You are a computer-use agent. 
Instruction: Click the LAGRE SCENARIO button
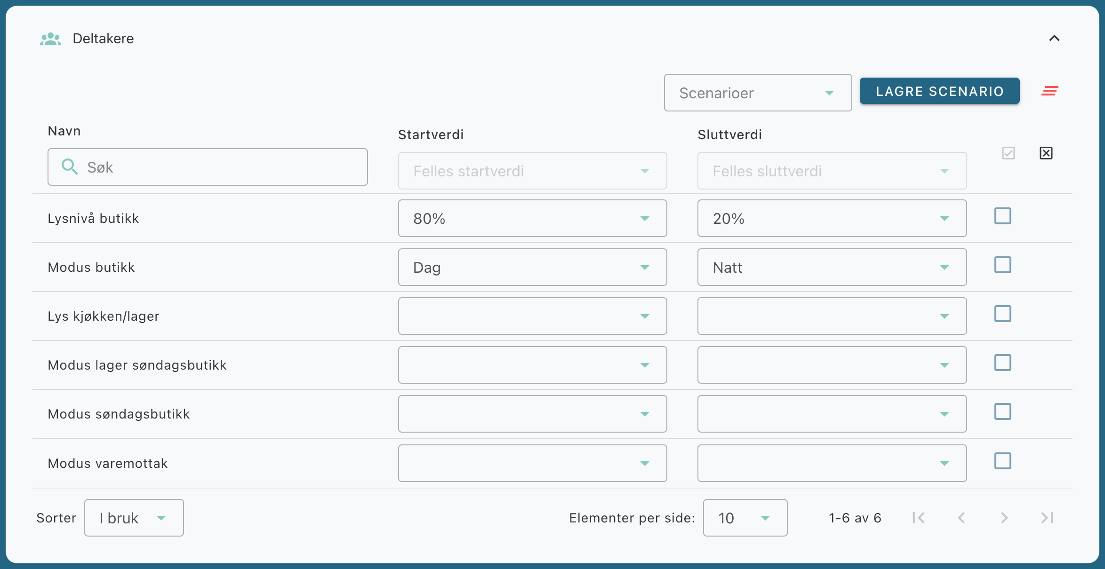939,91
